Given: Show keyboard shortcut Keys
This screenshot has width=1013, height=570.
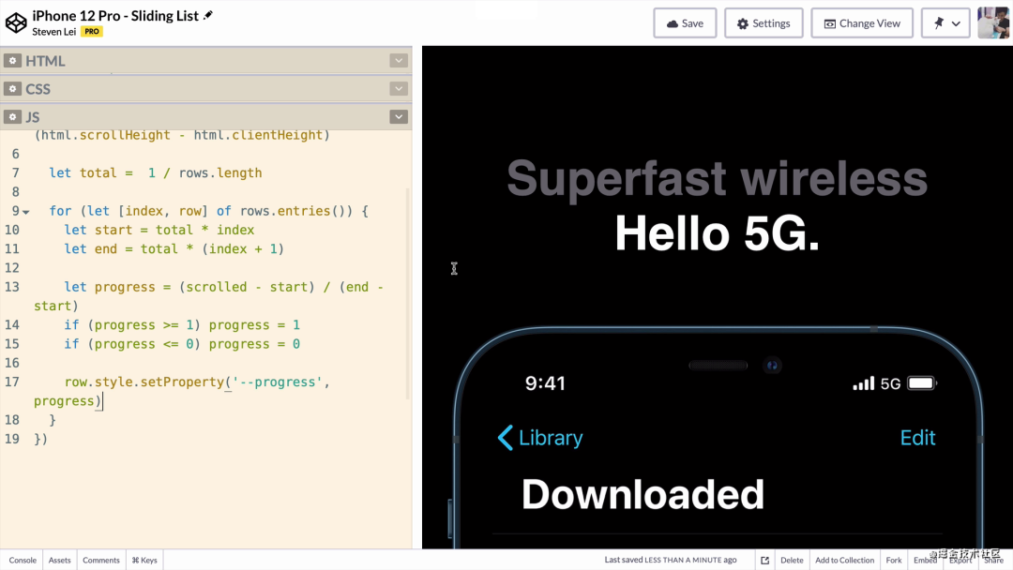Looking at the screenshot, I should [144, 560].
